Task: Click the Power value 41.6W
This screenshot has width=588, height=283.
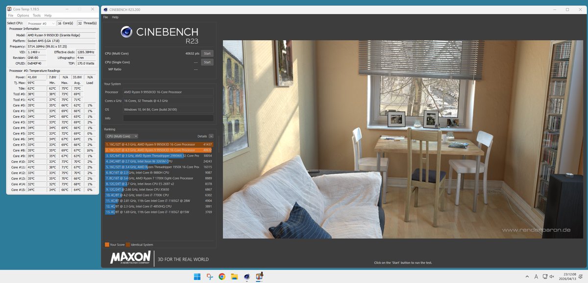Action: pyautogui.click(x=37, y=77)
